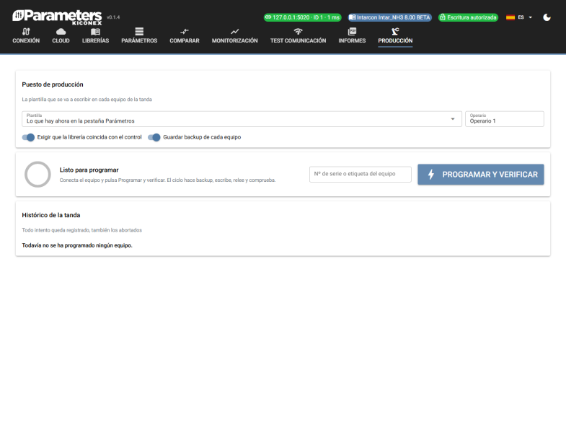Viewport: 566px width, 433px height.
Task: Select the PRODUCCIÓN tab label
Action: point(395,40)
